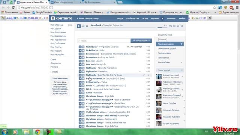
Task: Download Nickelback – Lullaby with the save icon
Action: 83,50
